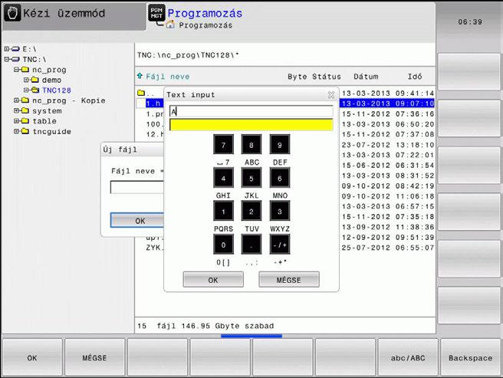Viewport: 503px width, 378px height.
Task: Tap the keypad period key
Action: 251,245
